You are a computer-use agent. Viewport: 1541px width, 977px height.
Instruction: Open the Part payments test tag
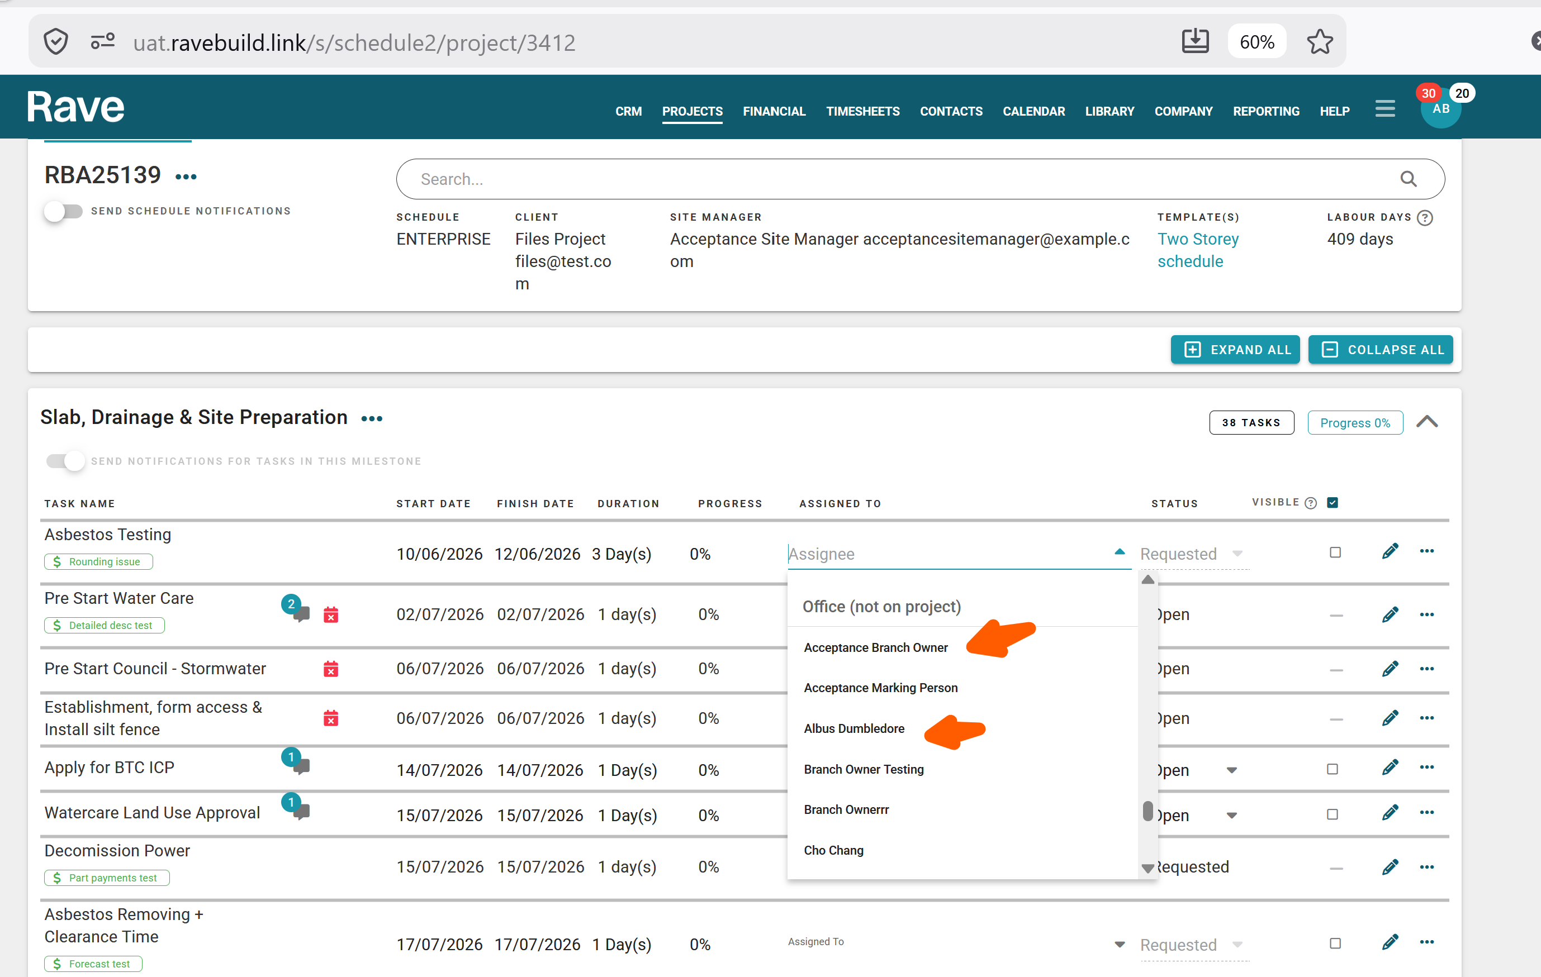pos(107,879)
